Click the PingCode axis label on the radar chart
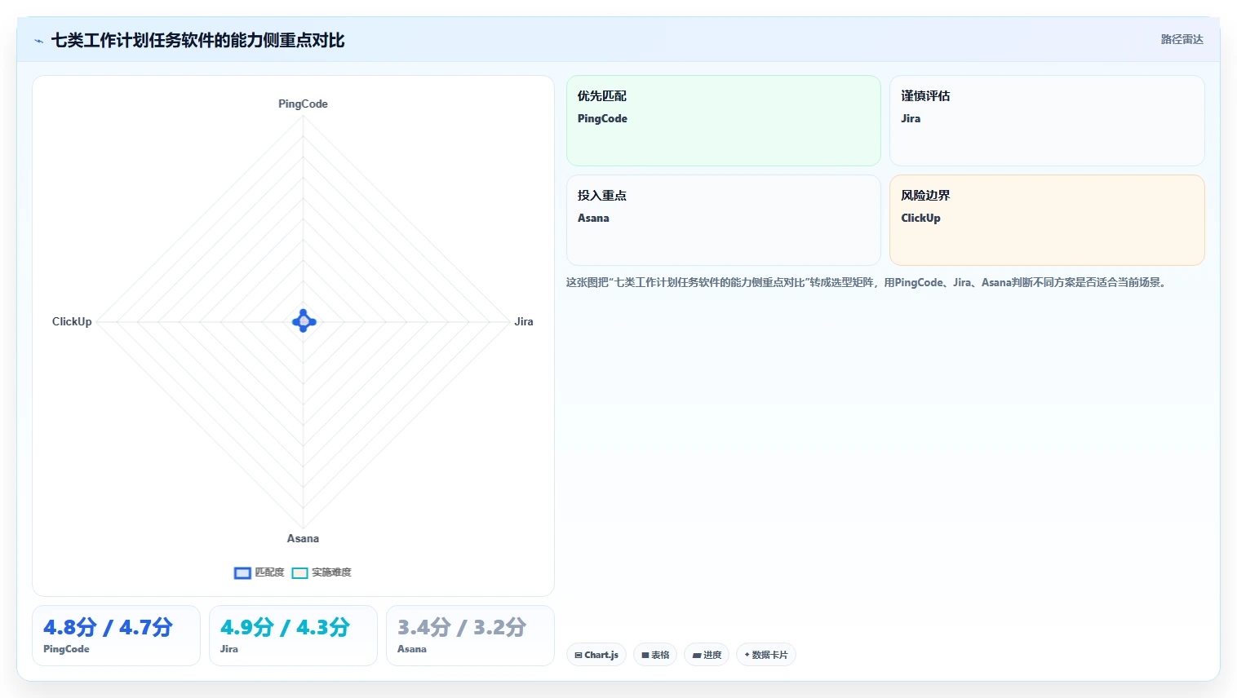 click(303, 104)
